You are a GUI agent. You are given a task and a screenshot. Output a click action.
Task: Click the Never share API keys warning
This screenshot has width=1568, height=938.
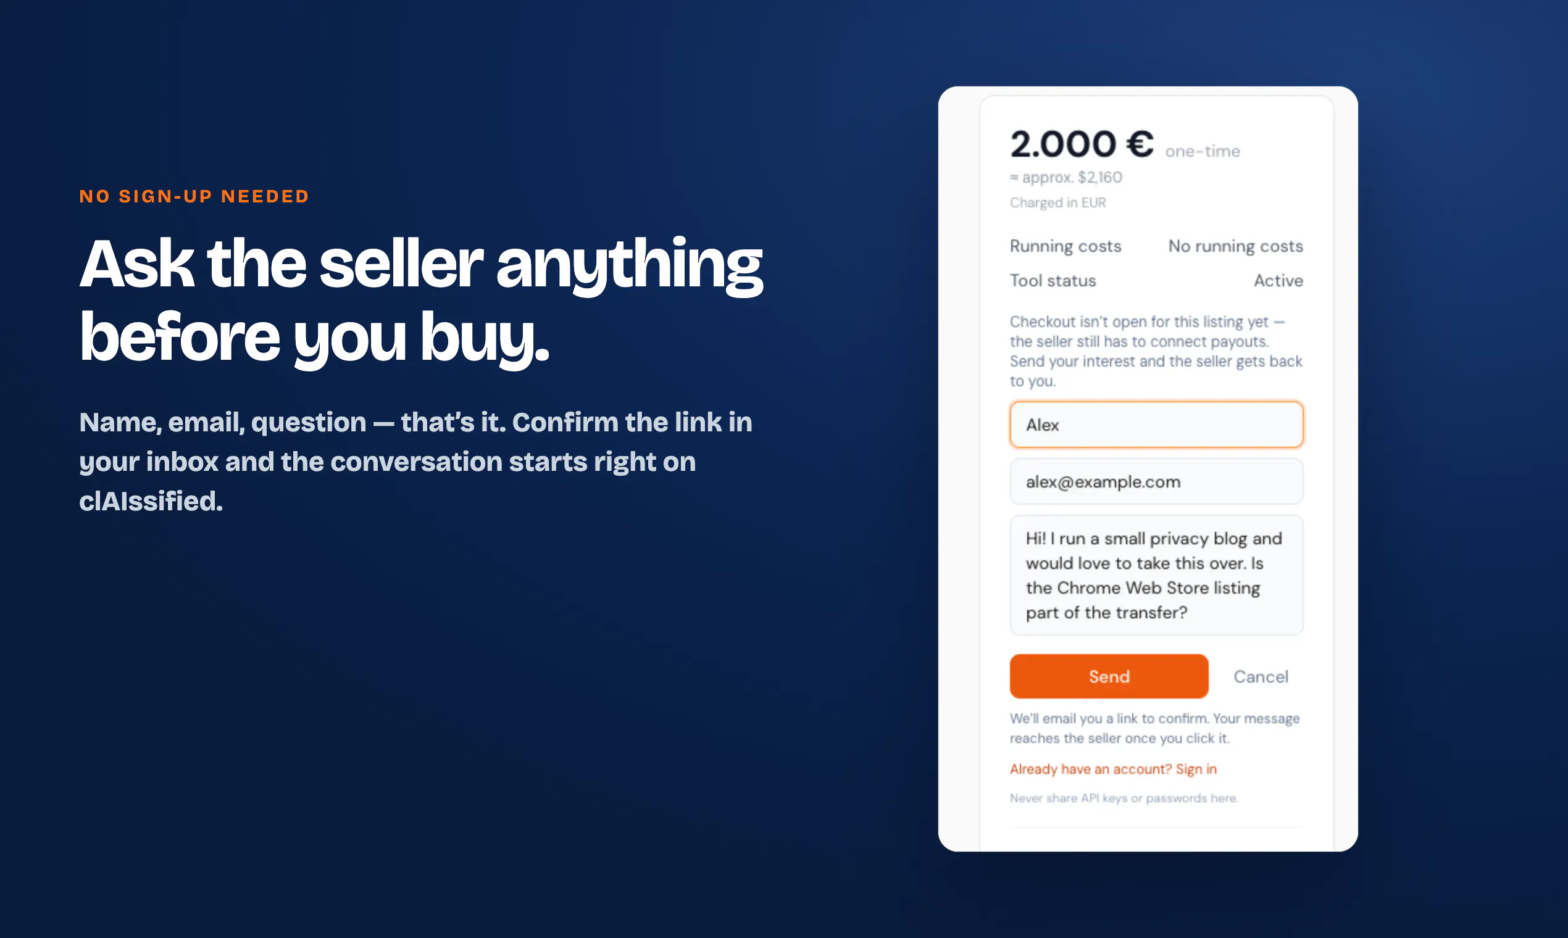click(1124, 798)
